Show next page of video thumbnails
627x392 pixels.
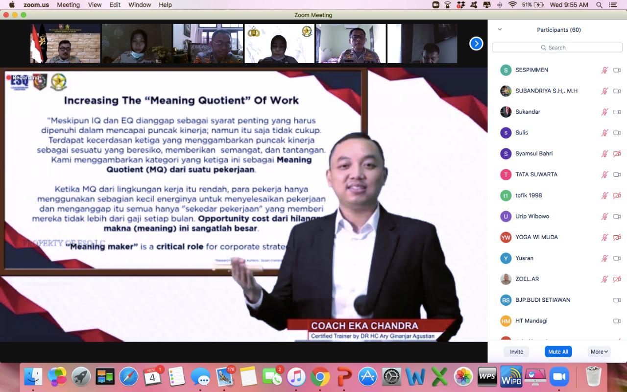click(x=476, y=44)
